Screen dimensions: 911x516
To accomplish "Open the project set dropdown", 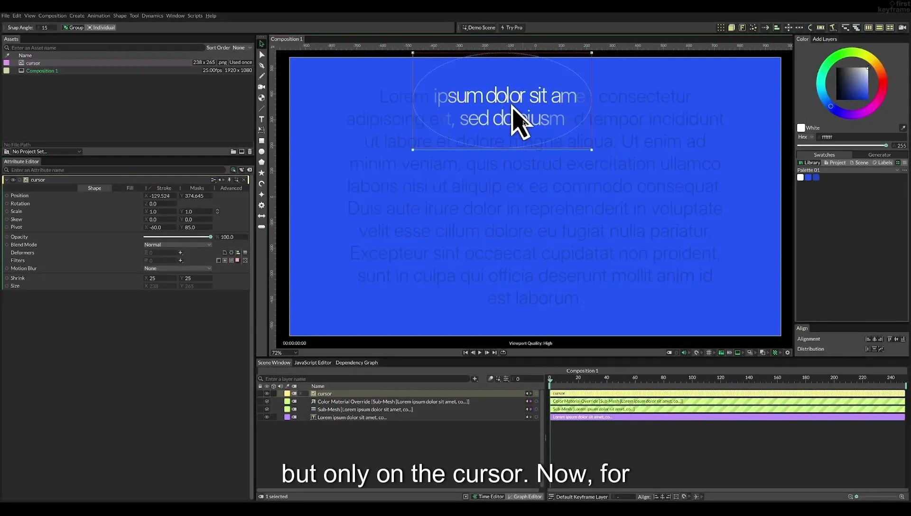I will [46, 152].
